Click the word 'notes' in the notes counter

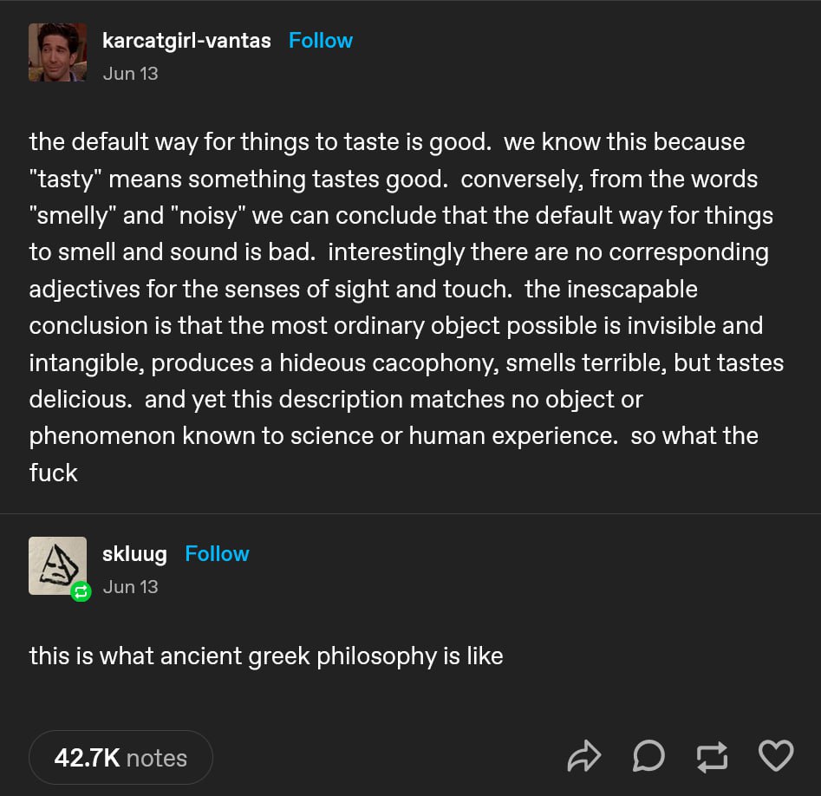157,759
